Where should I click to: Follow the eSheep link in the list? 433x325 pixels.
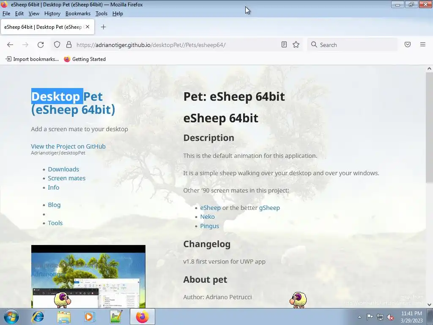211,208
